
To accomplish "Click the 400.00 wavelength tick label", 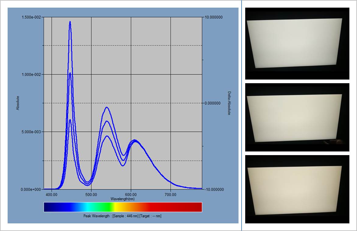I will click(52, 194).
